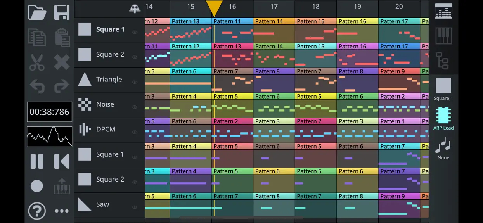Open the node tree routing panel
The height and width of the screenshot is (223, 483).
tap(443, 61)
